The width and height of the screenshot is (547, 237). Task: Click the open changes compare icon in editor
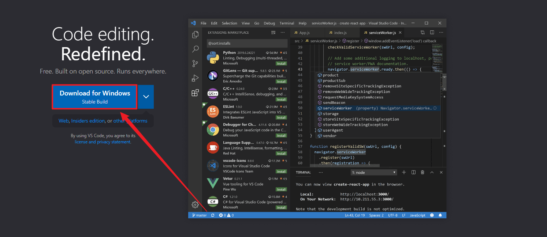[x=423, y=33]
